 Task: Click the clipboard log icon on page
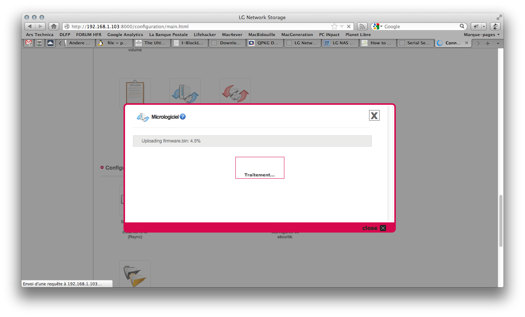(x=135, y=92)
